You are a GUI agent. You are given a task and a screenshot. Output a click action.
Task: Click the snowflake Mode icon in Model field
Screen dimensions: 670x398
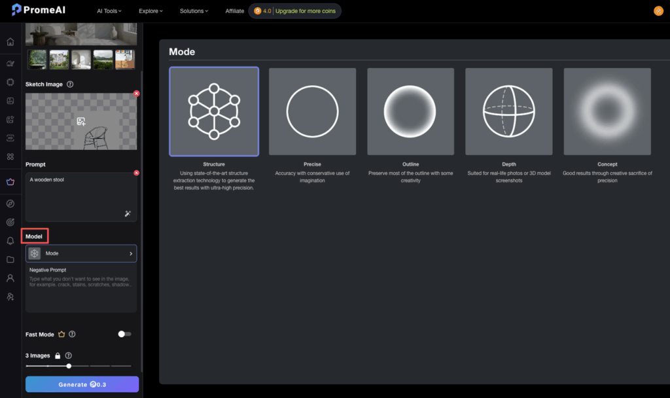pos(35,253)
